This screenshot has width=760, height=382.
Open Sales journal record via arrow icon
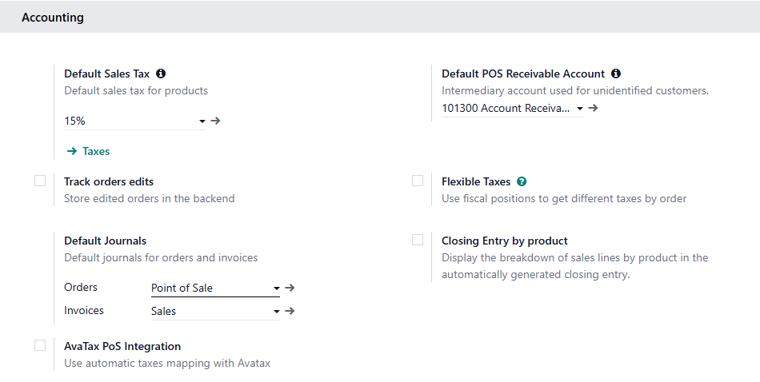(290, 311)
